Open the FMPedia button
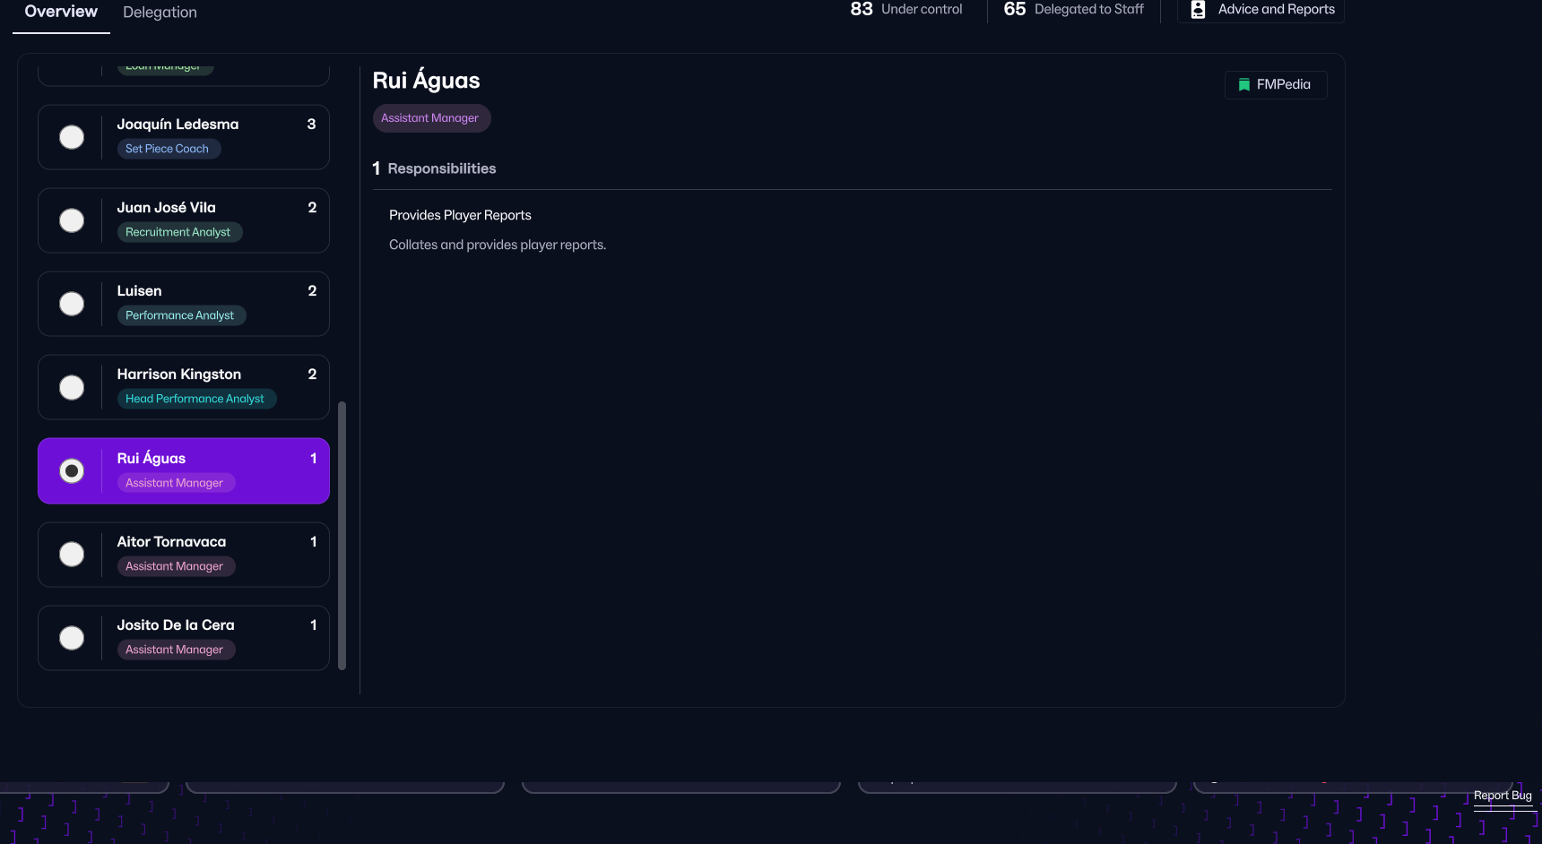 pos(1276,85)
